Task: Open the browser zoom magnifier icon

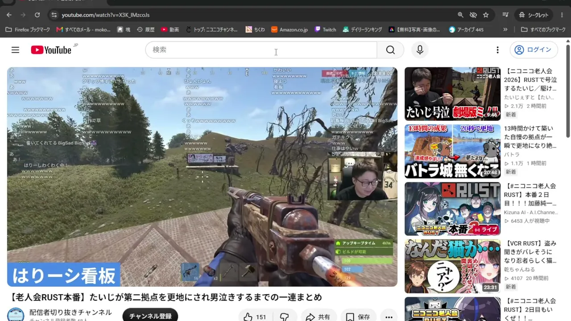Action: (x=460, y=15)
